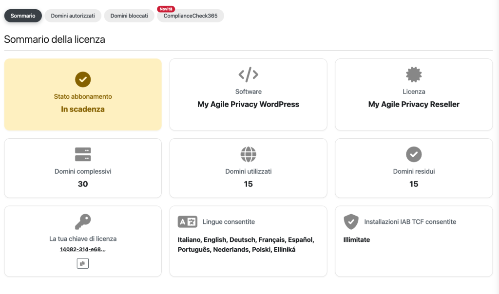Viewport: 499px width, 294px height.
Task: Click the In scadenza status text
Action: point(83,110)
